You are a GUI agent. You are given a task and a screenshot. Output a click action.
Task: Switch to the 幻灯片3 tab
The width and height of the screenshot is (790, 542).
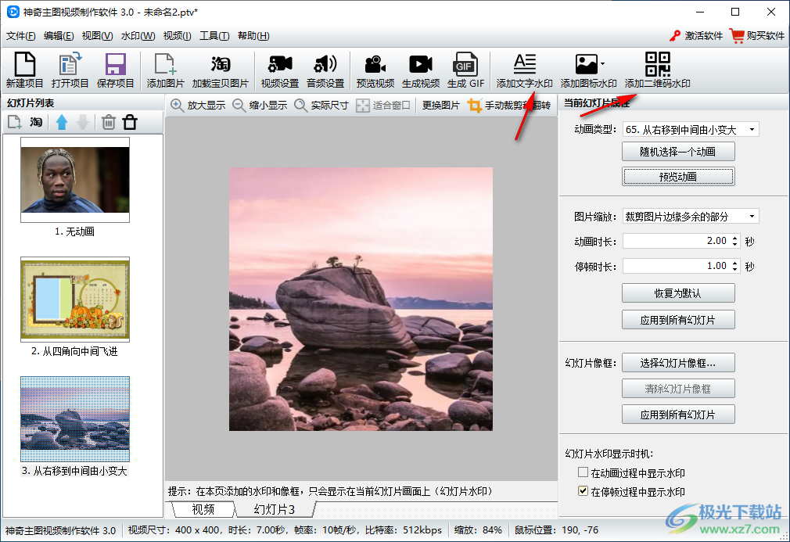[x=275, y=509]
